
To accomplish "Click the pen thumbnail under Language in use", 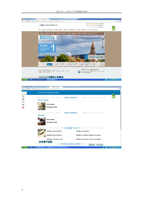I will [42, 133].
